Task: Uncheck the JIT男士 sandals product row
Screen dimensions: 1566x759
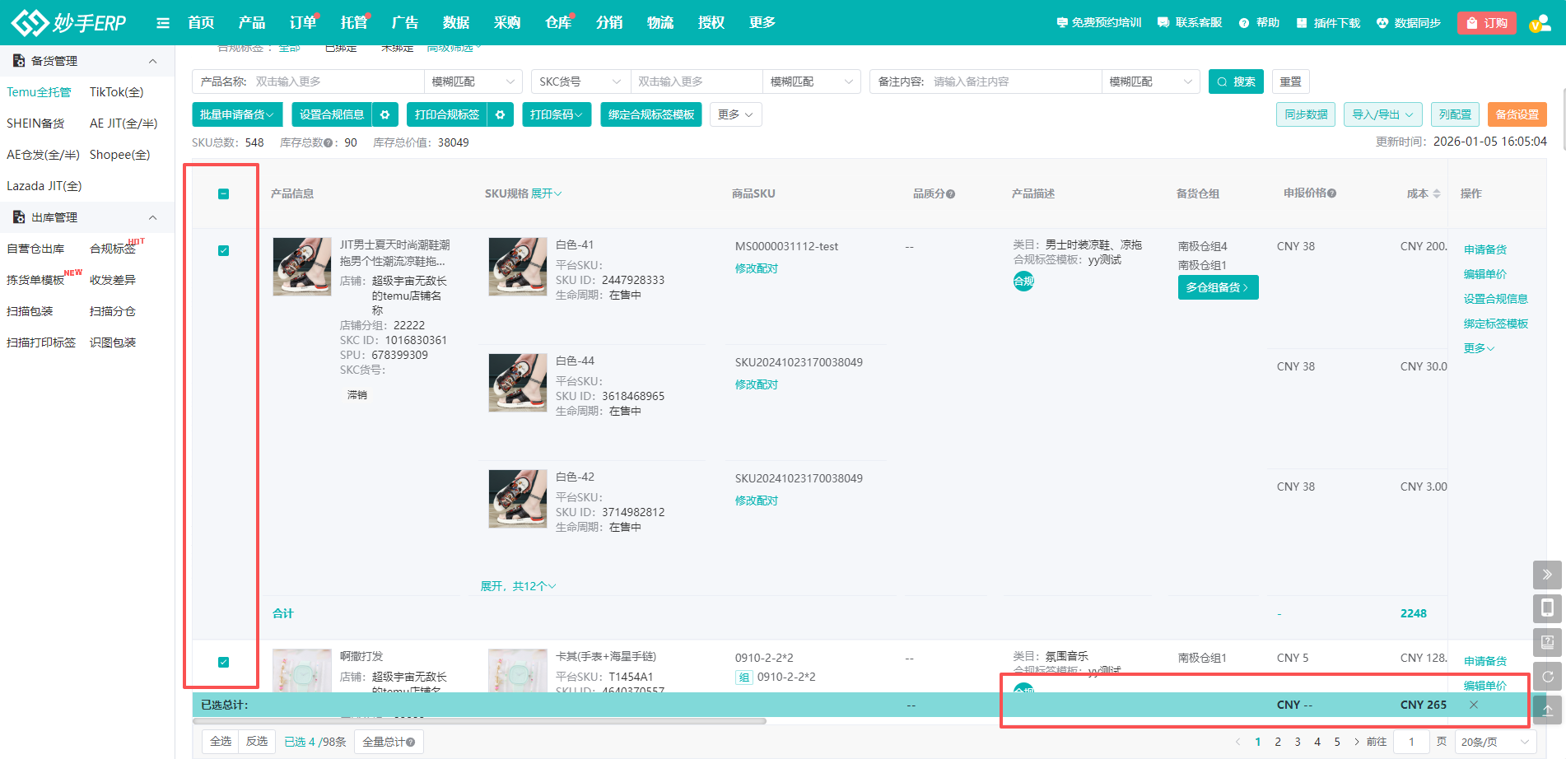Action: (223, 250)
